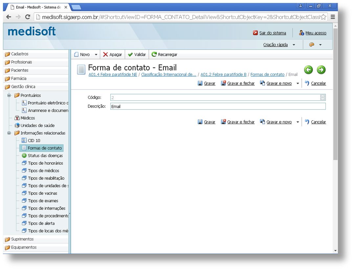Click the browser forward arrow
Viewport: 354px width, 270px height.
[x=18, y=17]
